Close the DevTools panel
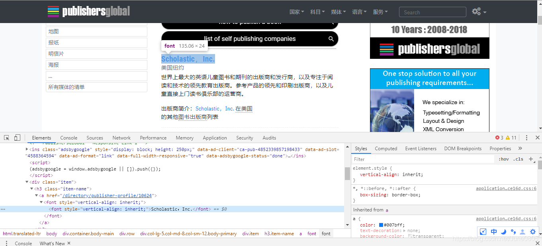 537,138
